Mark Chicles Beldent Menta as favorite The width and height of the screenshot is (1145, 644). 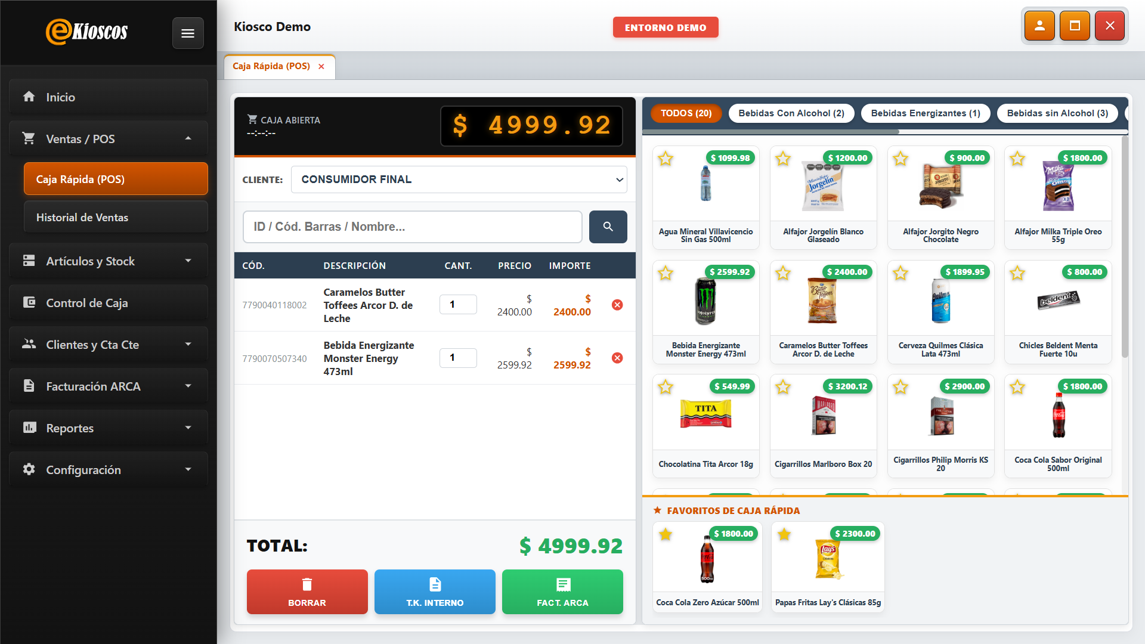[1017, 273]
